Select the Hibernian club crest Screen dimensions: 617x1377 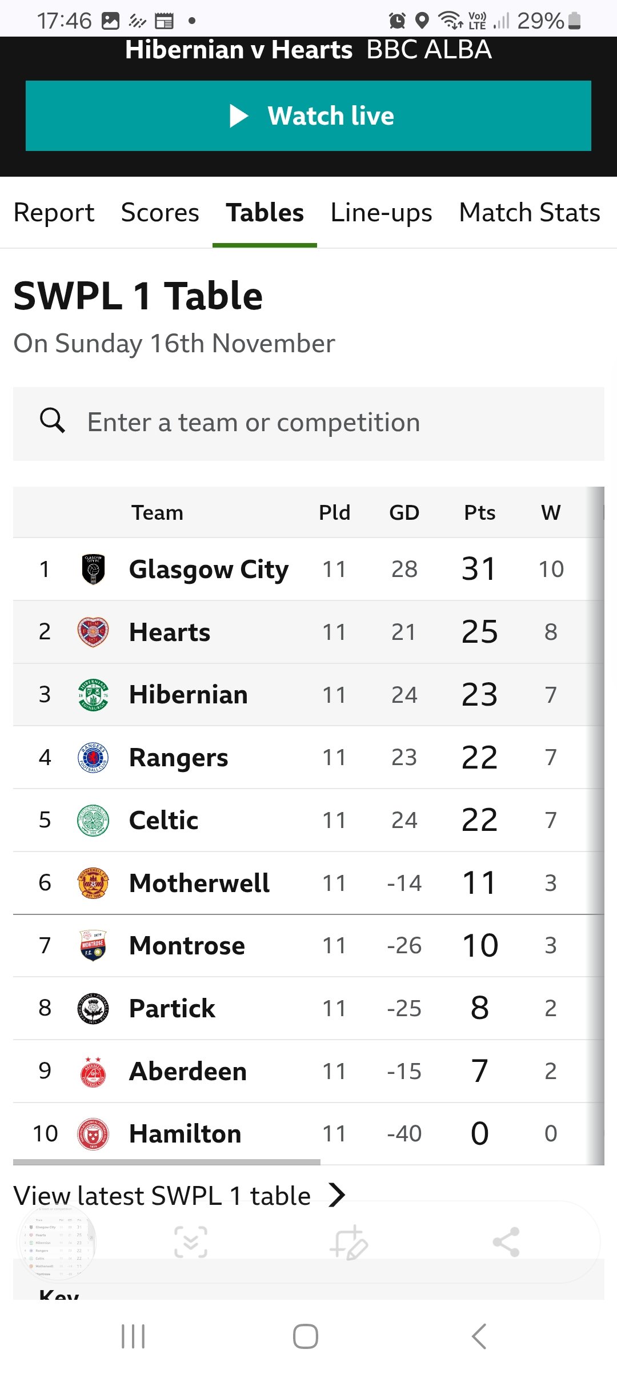(93, 694)
